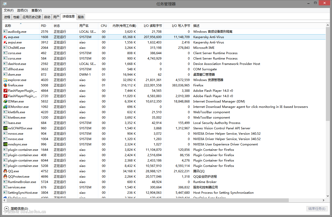
Task: Select nvvsvc.exe row with PID 1004
Action: (x=164, y=139)
